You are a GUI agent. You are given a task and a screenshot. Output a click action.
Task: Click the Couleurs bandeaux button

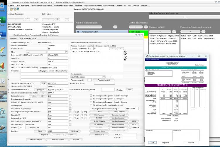click(119, 111)
